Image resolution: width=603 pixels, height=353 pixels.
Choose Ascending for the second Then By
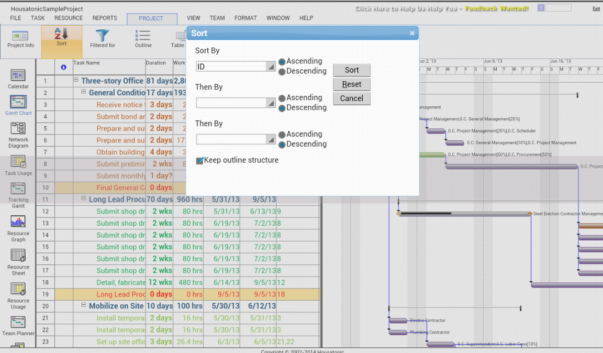(x=281, y=134)
